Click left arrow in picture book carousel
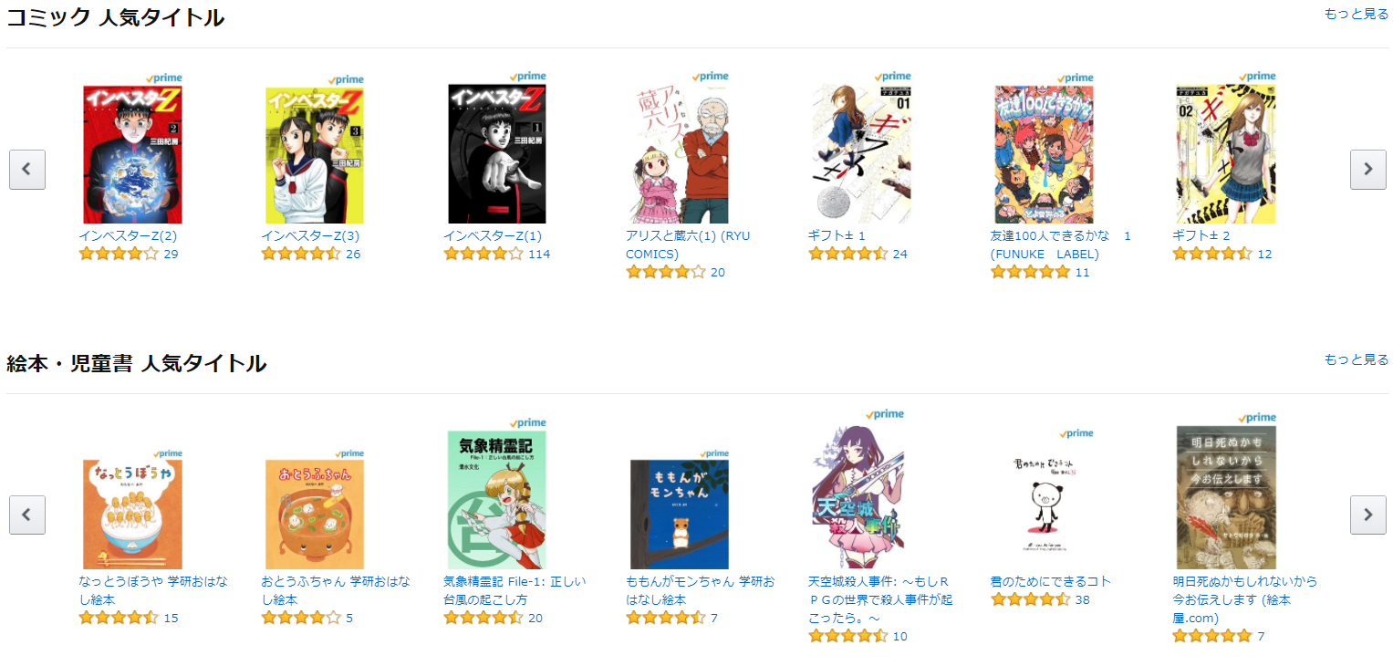The image size is (1393, 666). click(x=27, y=515)
